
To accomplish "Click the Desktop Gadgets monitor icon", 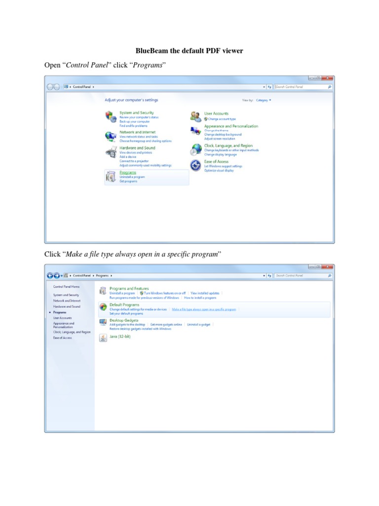I will [x=103, y=322].
